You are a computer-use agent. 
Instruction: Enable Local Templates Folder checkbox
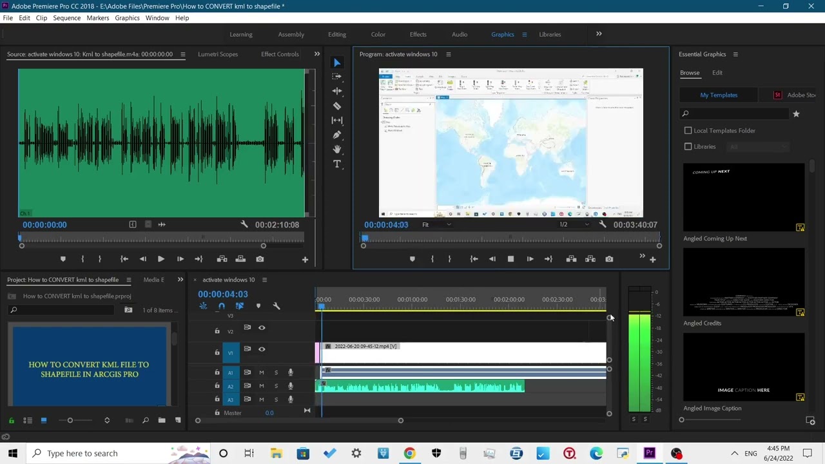pyautogui.click(x=688, y=131)
